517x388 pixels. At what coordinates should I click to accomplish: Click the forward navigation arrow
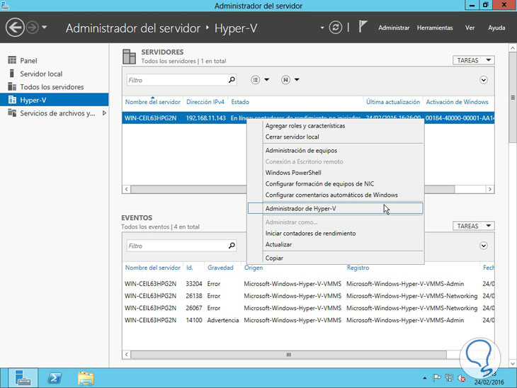(x=33, y=28)
